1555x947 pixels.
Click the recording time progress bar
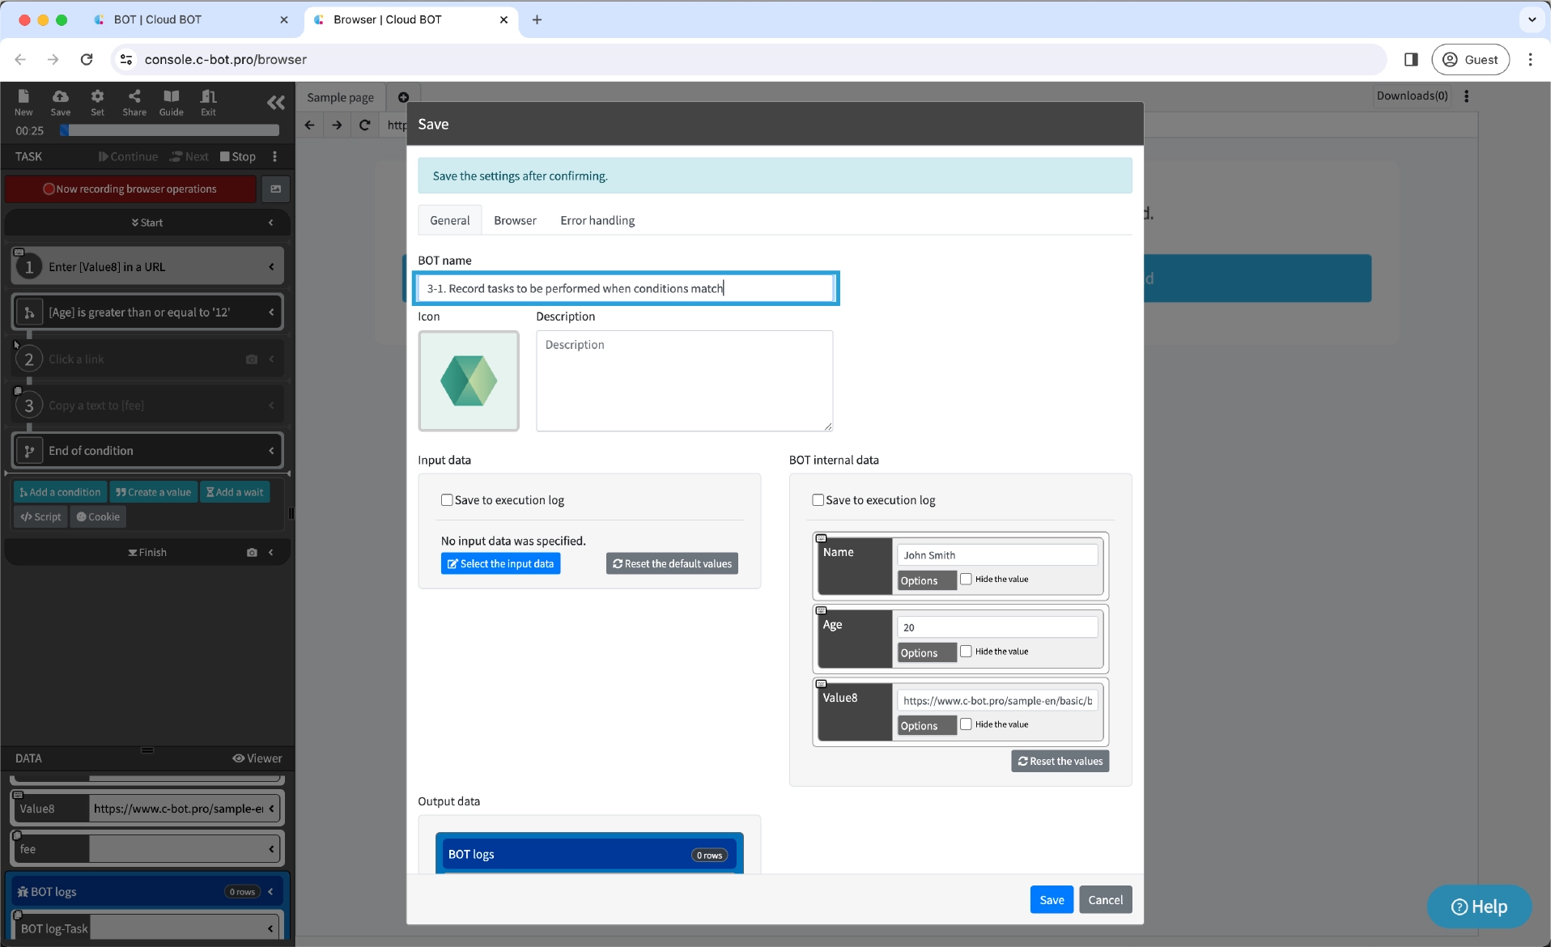tap(170, 130)
